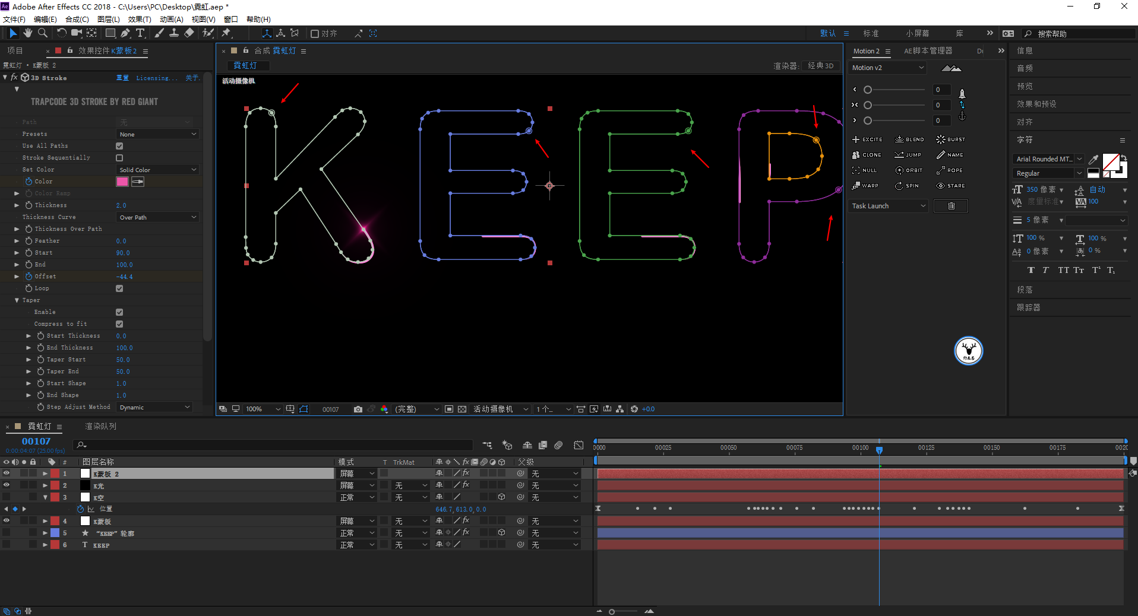Open the font family dropdown Arial Rounded MT
Image resolution: width=1138 pixels, height=616 pixels.
click(x=1048, y=159)
